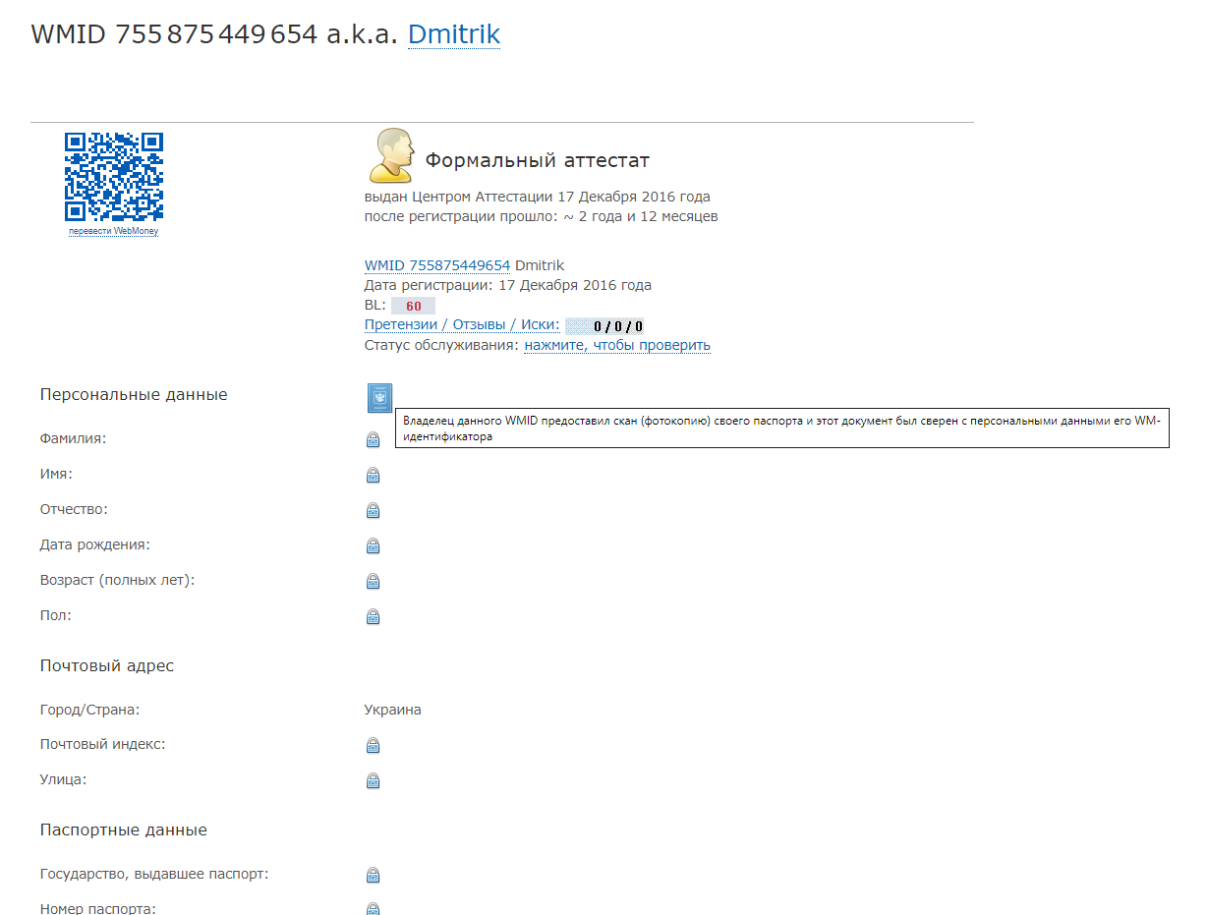Click the 'Паспортные данные' section heading
1208x915 pixels.
pyautogui.click(x=124, y=829)
